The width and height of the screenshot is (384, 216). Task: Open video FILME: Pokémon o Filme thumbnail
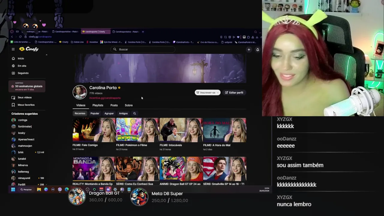tap(137, 130)
